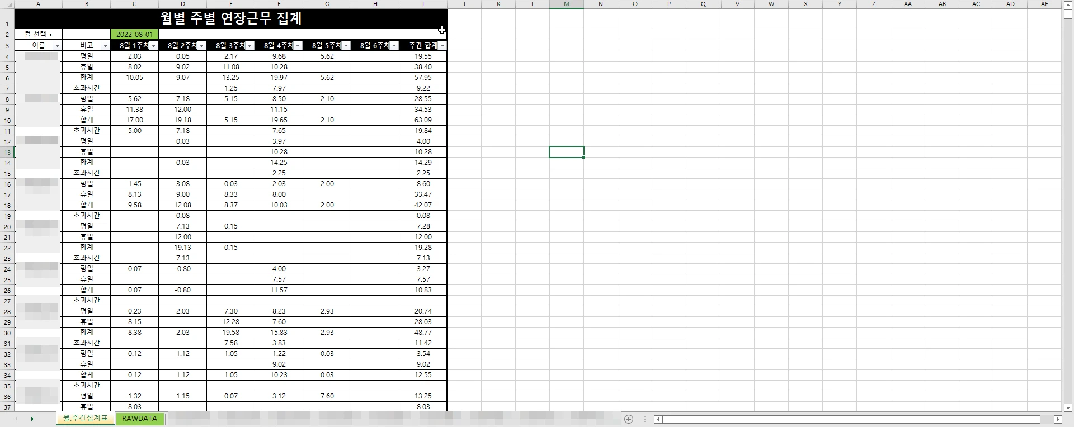Image resolution: width=1074 pixels, height=427 pixels.
Task: Select cell with value 9.68
Action: tap(279, 56)
